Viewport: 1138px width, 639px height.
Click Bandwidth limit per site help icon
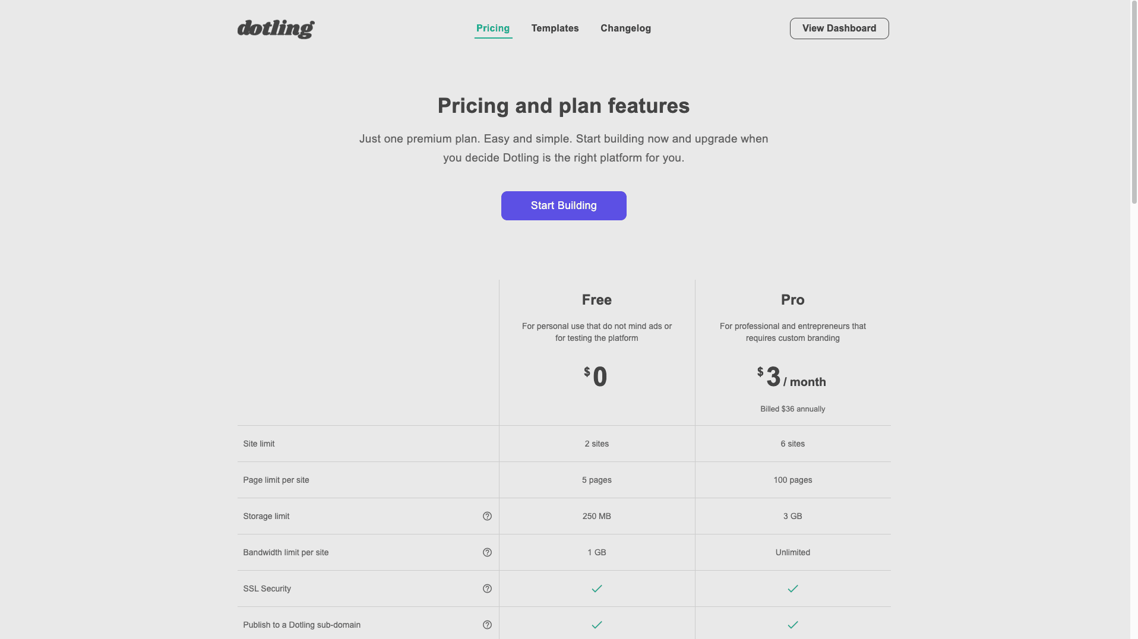(x=487, y=552)
